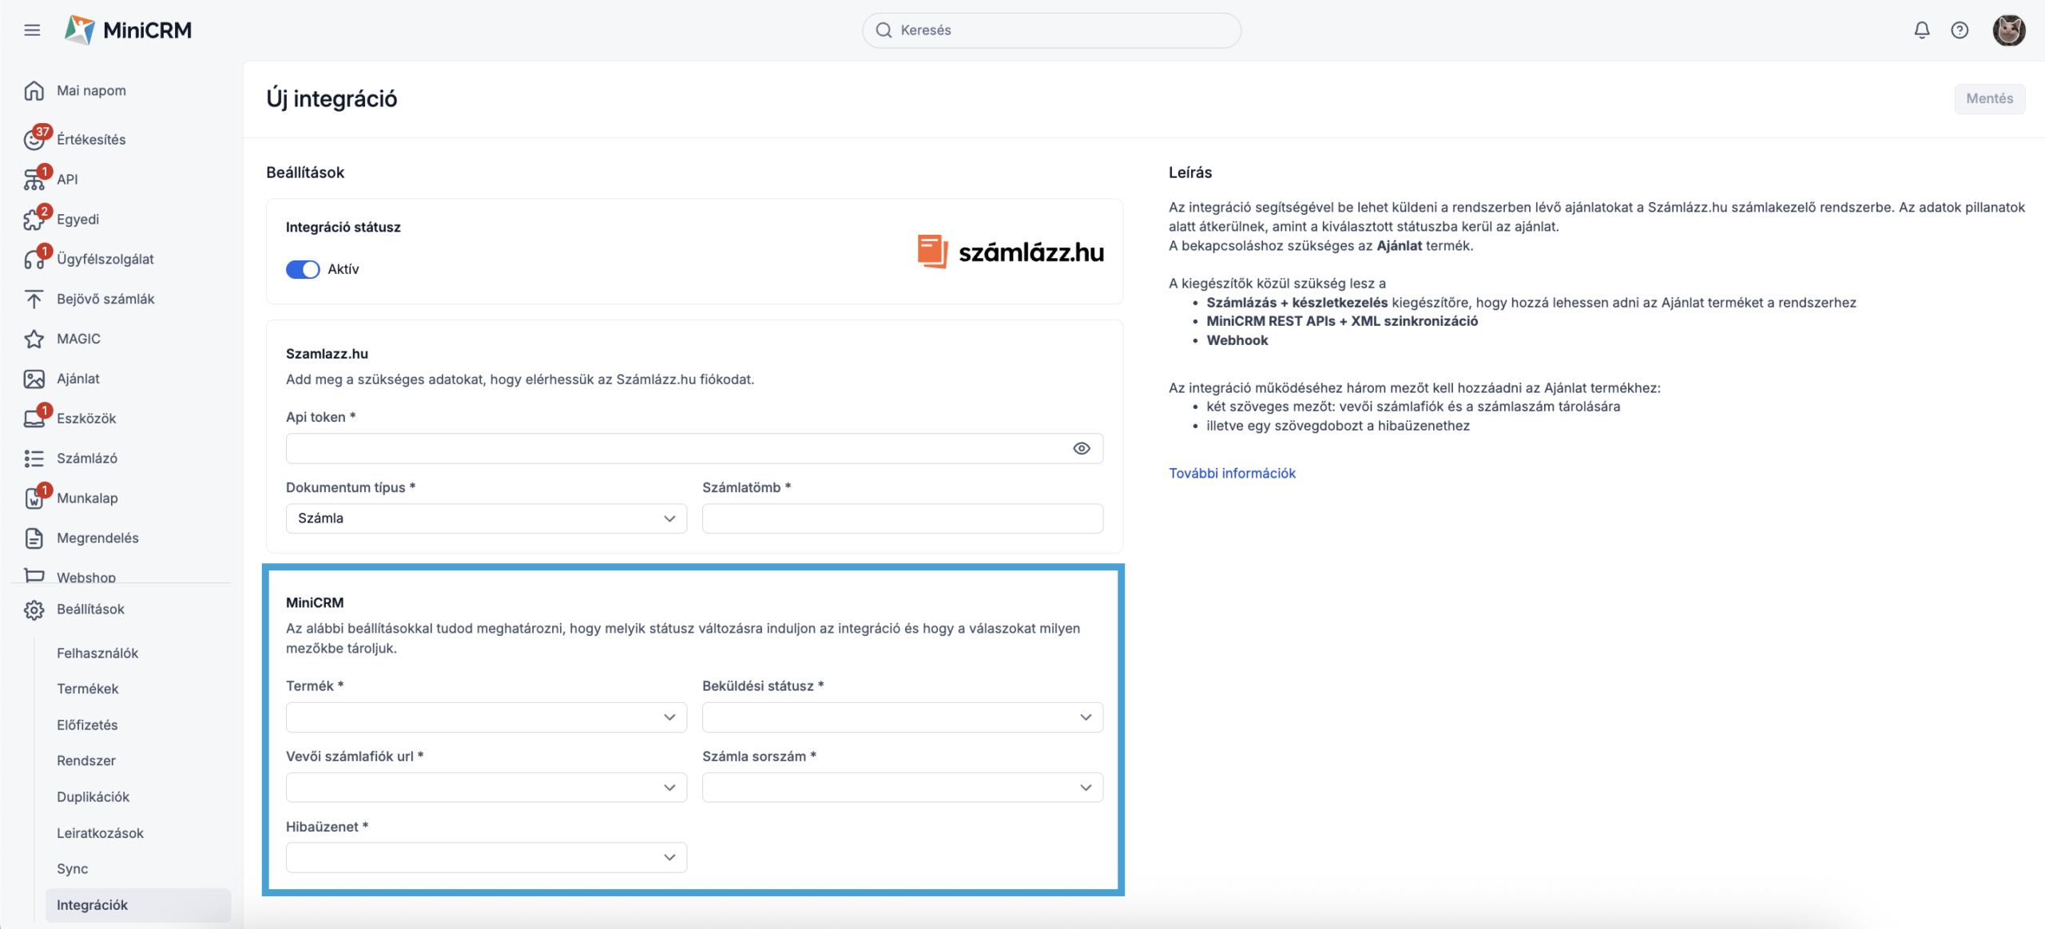Click the Mai napom home icon
Screen dimensions: 2045x929
point(34,91)
